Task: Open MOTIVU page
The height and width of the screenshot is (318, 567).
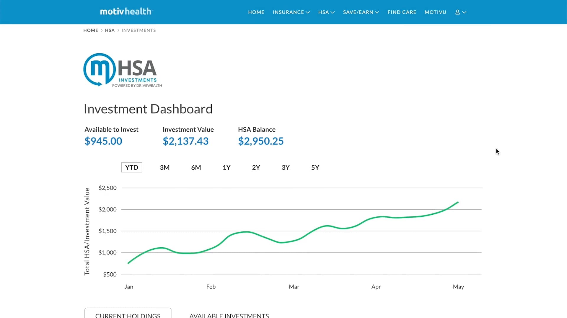Action: (x=435, y=12)
